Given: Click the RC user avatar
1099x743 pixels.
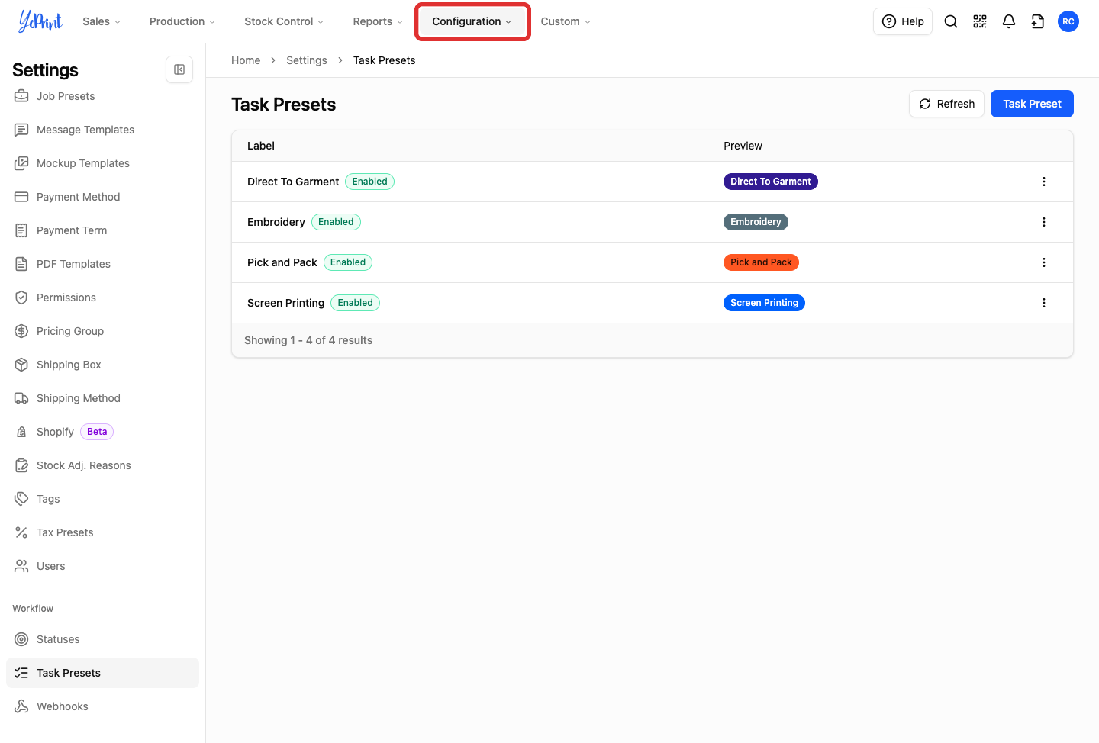Looking at the screenshot, I should pos(1068,21).
